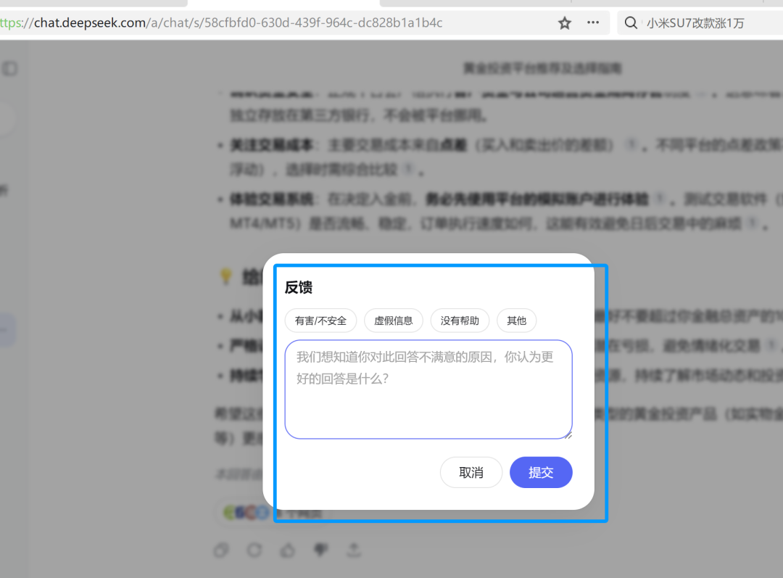Click the feedback reason text area
The width and height of the screenshot is (783, 578).
(x=428, y=389)
